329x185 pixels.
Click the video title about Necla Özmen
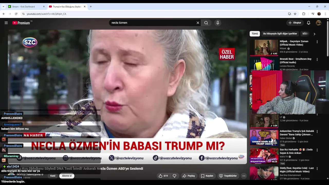(76, 169)
